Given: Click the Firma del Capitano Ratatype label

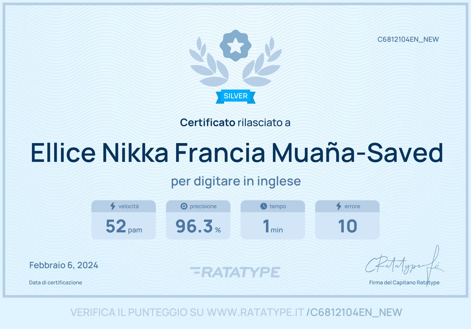Looking at the screenshot, I should [x=404, y=283].
